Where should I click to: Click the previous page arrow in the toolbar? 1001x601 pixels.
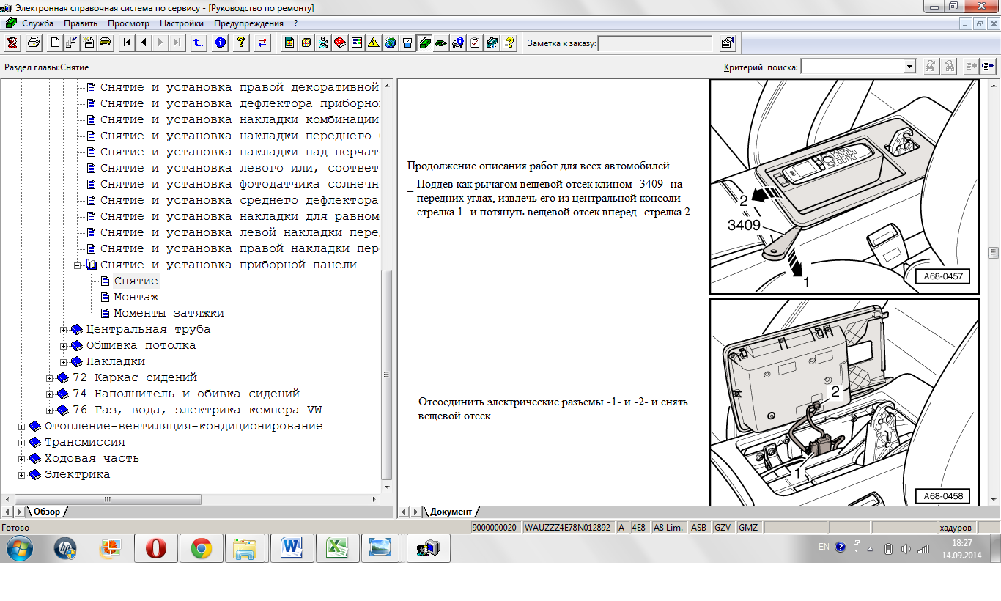pos(144,43)
